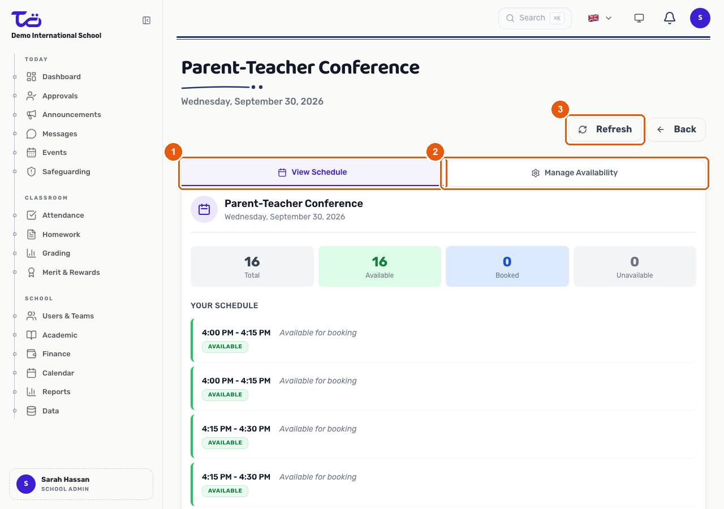Click the monitor display icon

pos(639,18)
